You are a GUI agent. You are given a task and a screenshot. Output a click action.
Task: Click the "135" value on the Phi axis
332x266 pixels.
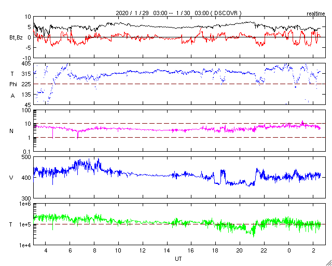[26, 95]
